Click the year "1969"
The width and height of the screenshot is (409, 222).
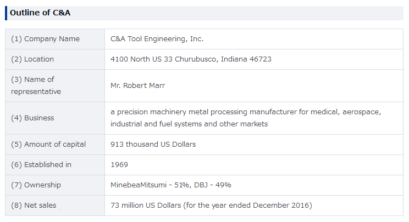coord(119,165)
